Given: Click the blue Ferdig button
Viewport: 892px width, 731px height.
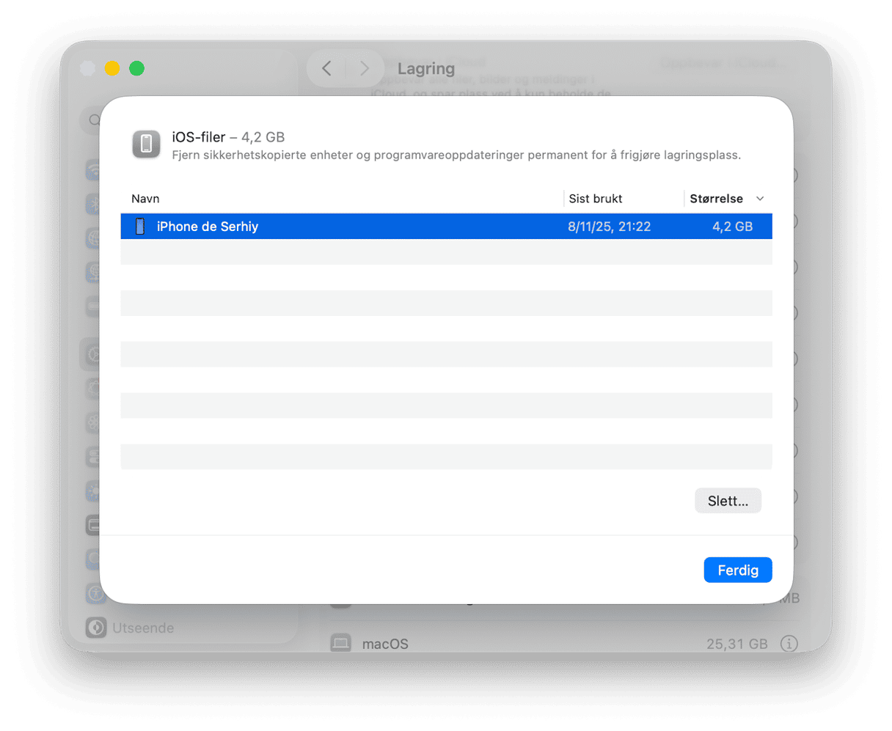Looking at the screenshot, I should [738, 570].
